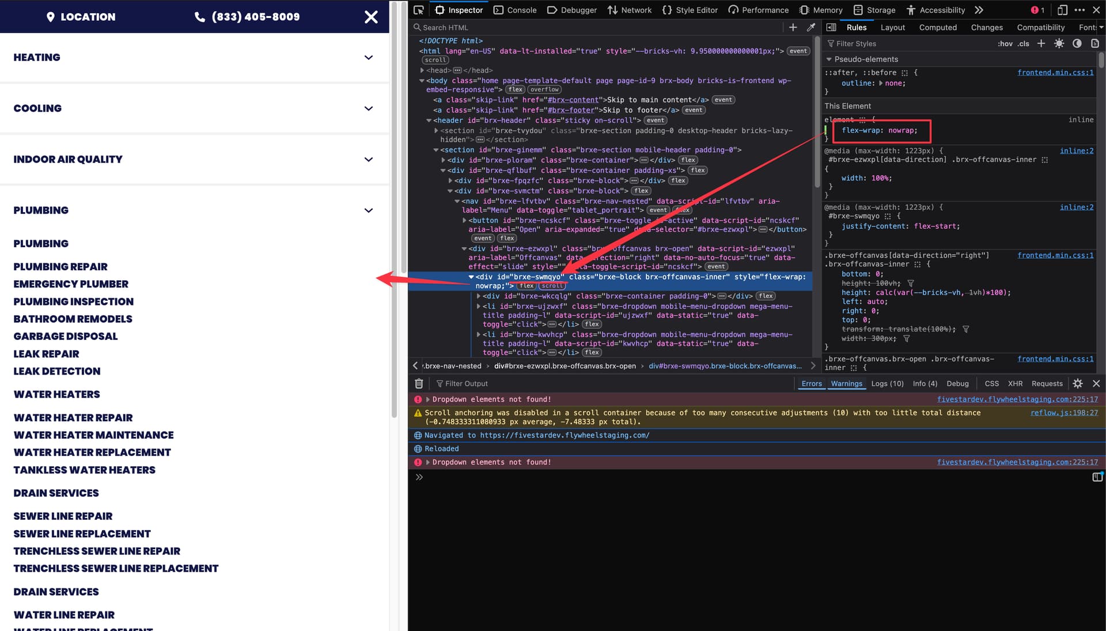Expand the Heating menu dropdown

click(x=369, y=58)
